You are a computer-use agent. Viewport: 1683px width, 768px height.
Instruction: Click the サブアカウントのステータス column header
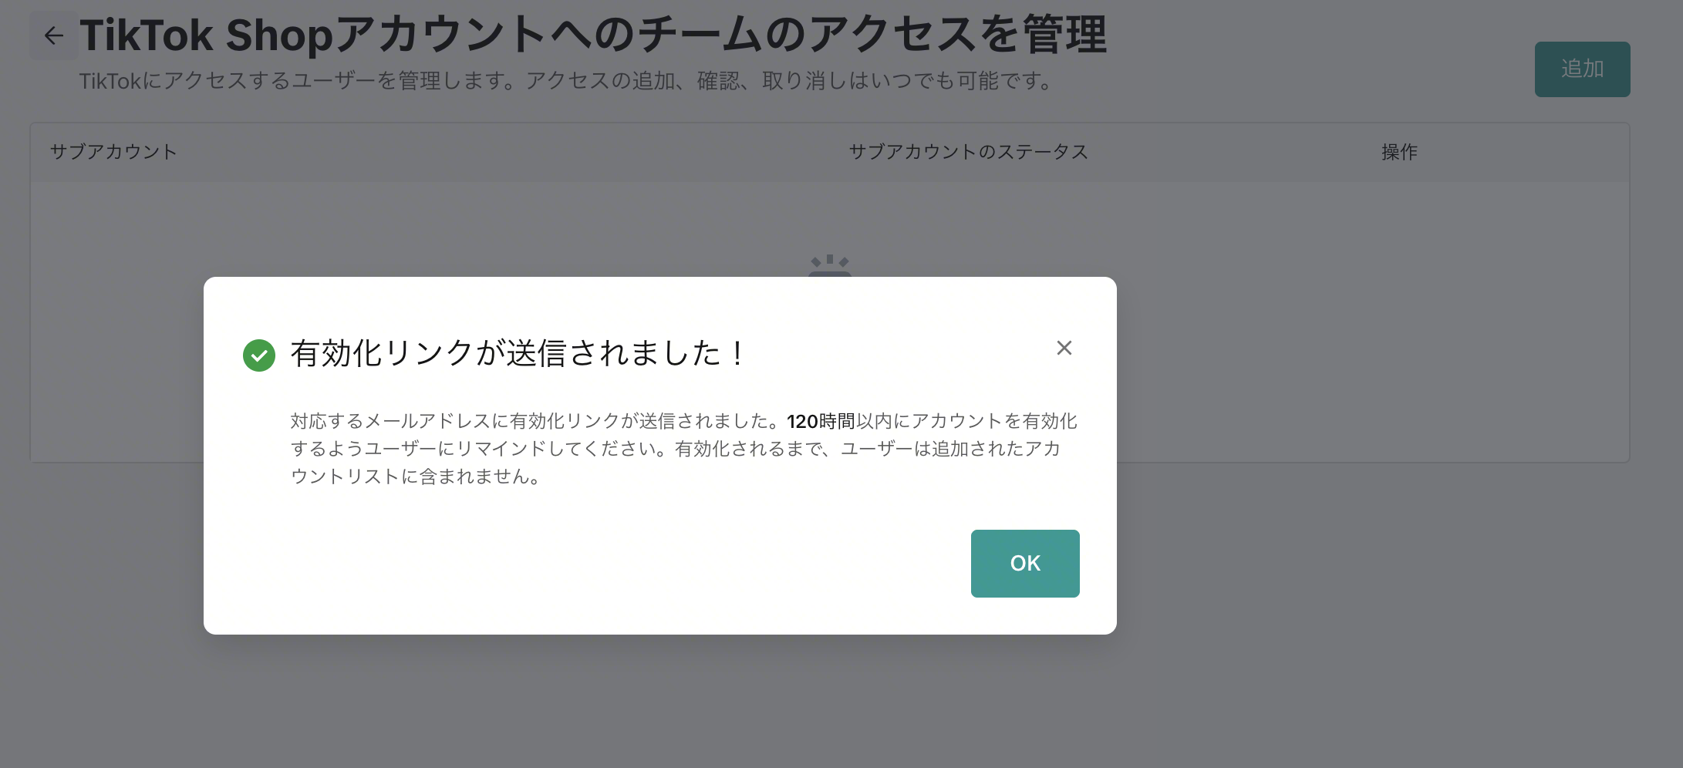click(968, 152)
